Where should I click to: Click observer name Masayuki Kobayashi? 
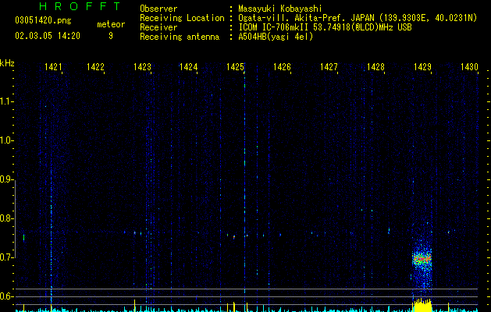(x=280, y=9)
